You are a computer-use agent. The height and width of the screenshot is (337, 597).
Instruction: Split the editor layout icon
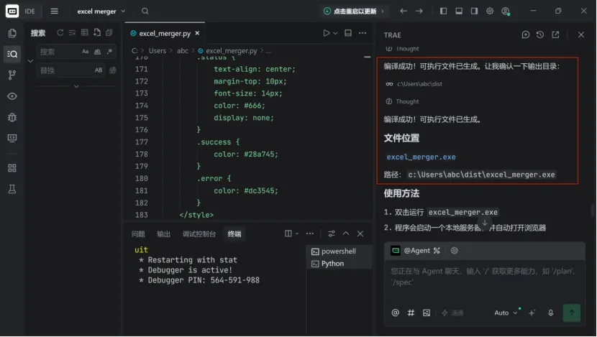(348, 33)
